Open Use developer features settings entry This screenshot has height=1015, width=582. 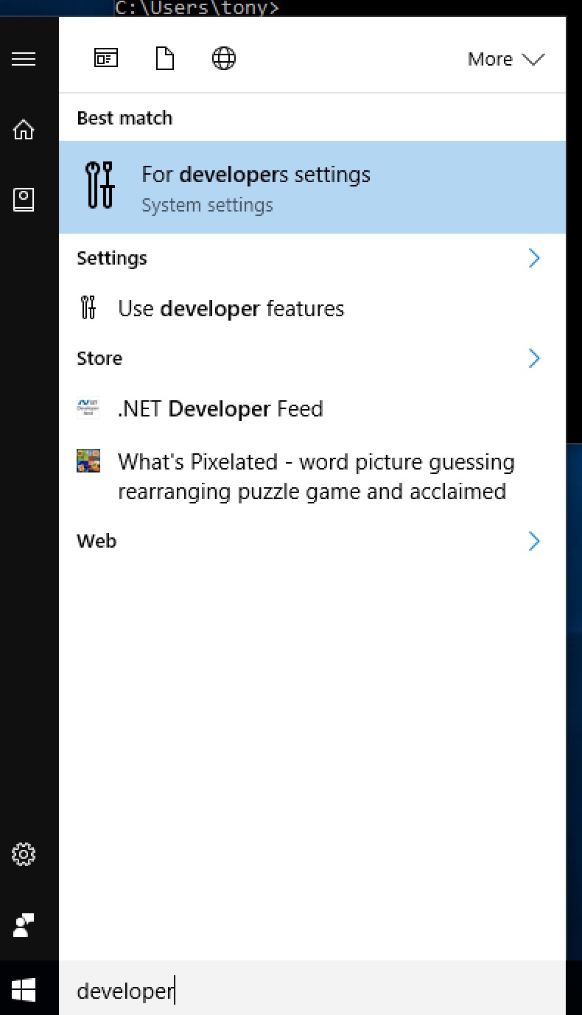(x=231, y=308)
